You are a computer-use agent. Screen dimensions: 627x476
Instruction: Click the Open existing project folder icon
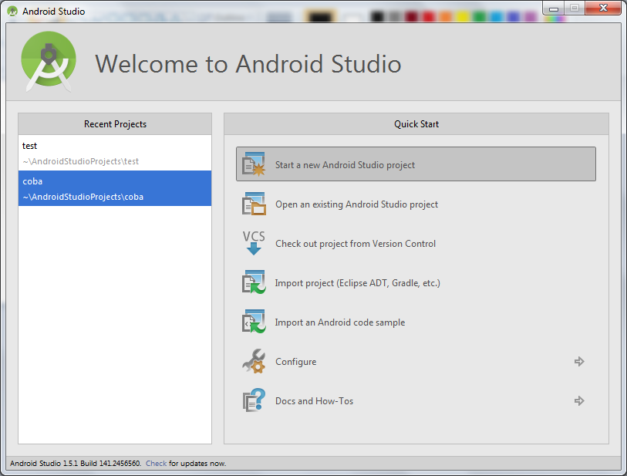(x=255, y=204)
